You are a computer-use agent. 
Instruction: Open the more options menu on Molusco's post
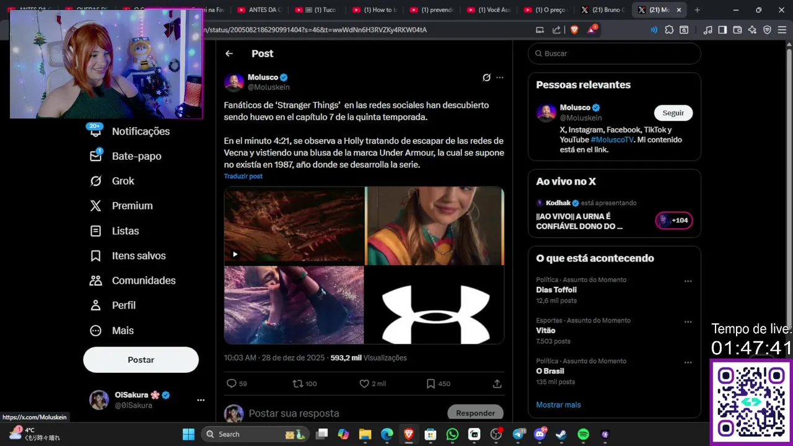pyautogui.click(x=500, y=77)
